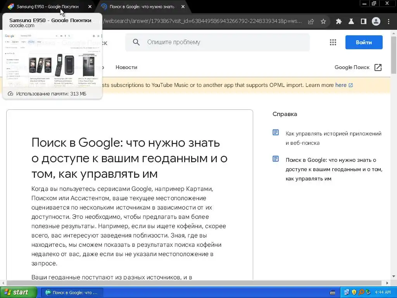Select the Поиск в Google tab
Image resolution: width=397 pixels, height=298 pixels.
[142, 7]
